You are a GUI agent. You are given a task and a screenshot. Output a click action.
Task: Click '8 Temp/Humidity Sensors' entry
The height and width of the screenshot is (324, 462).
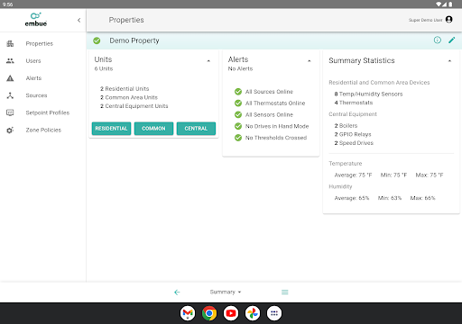click(368, 94)
